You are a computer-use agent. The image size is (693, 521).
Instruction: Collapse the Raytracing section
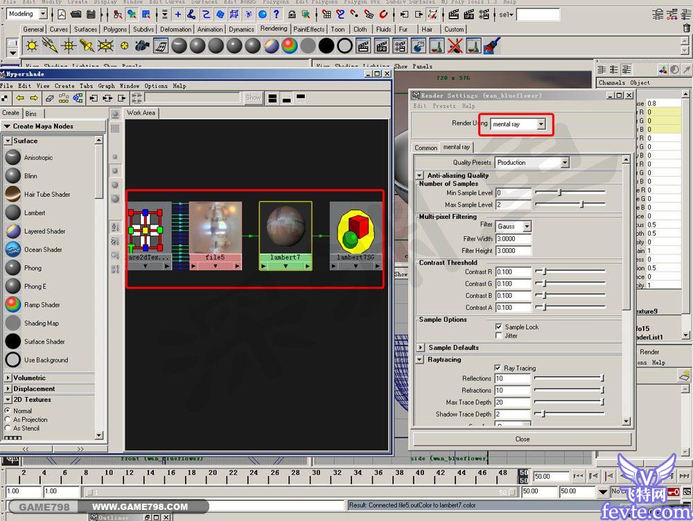420,360
